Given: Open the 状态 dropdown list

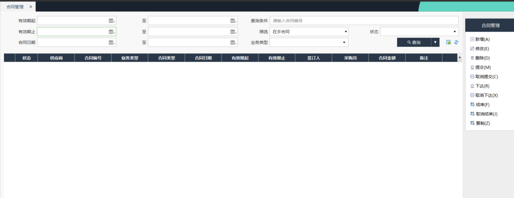Looking at the screenshot, I should click(x=454, y=32).
